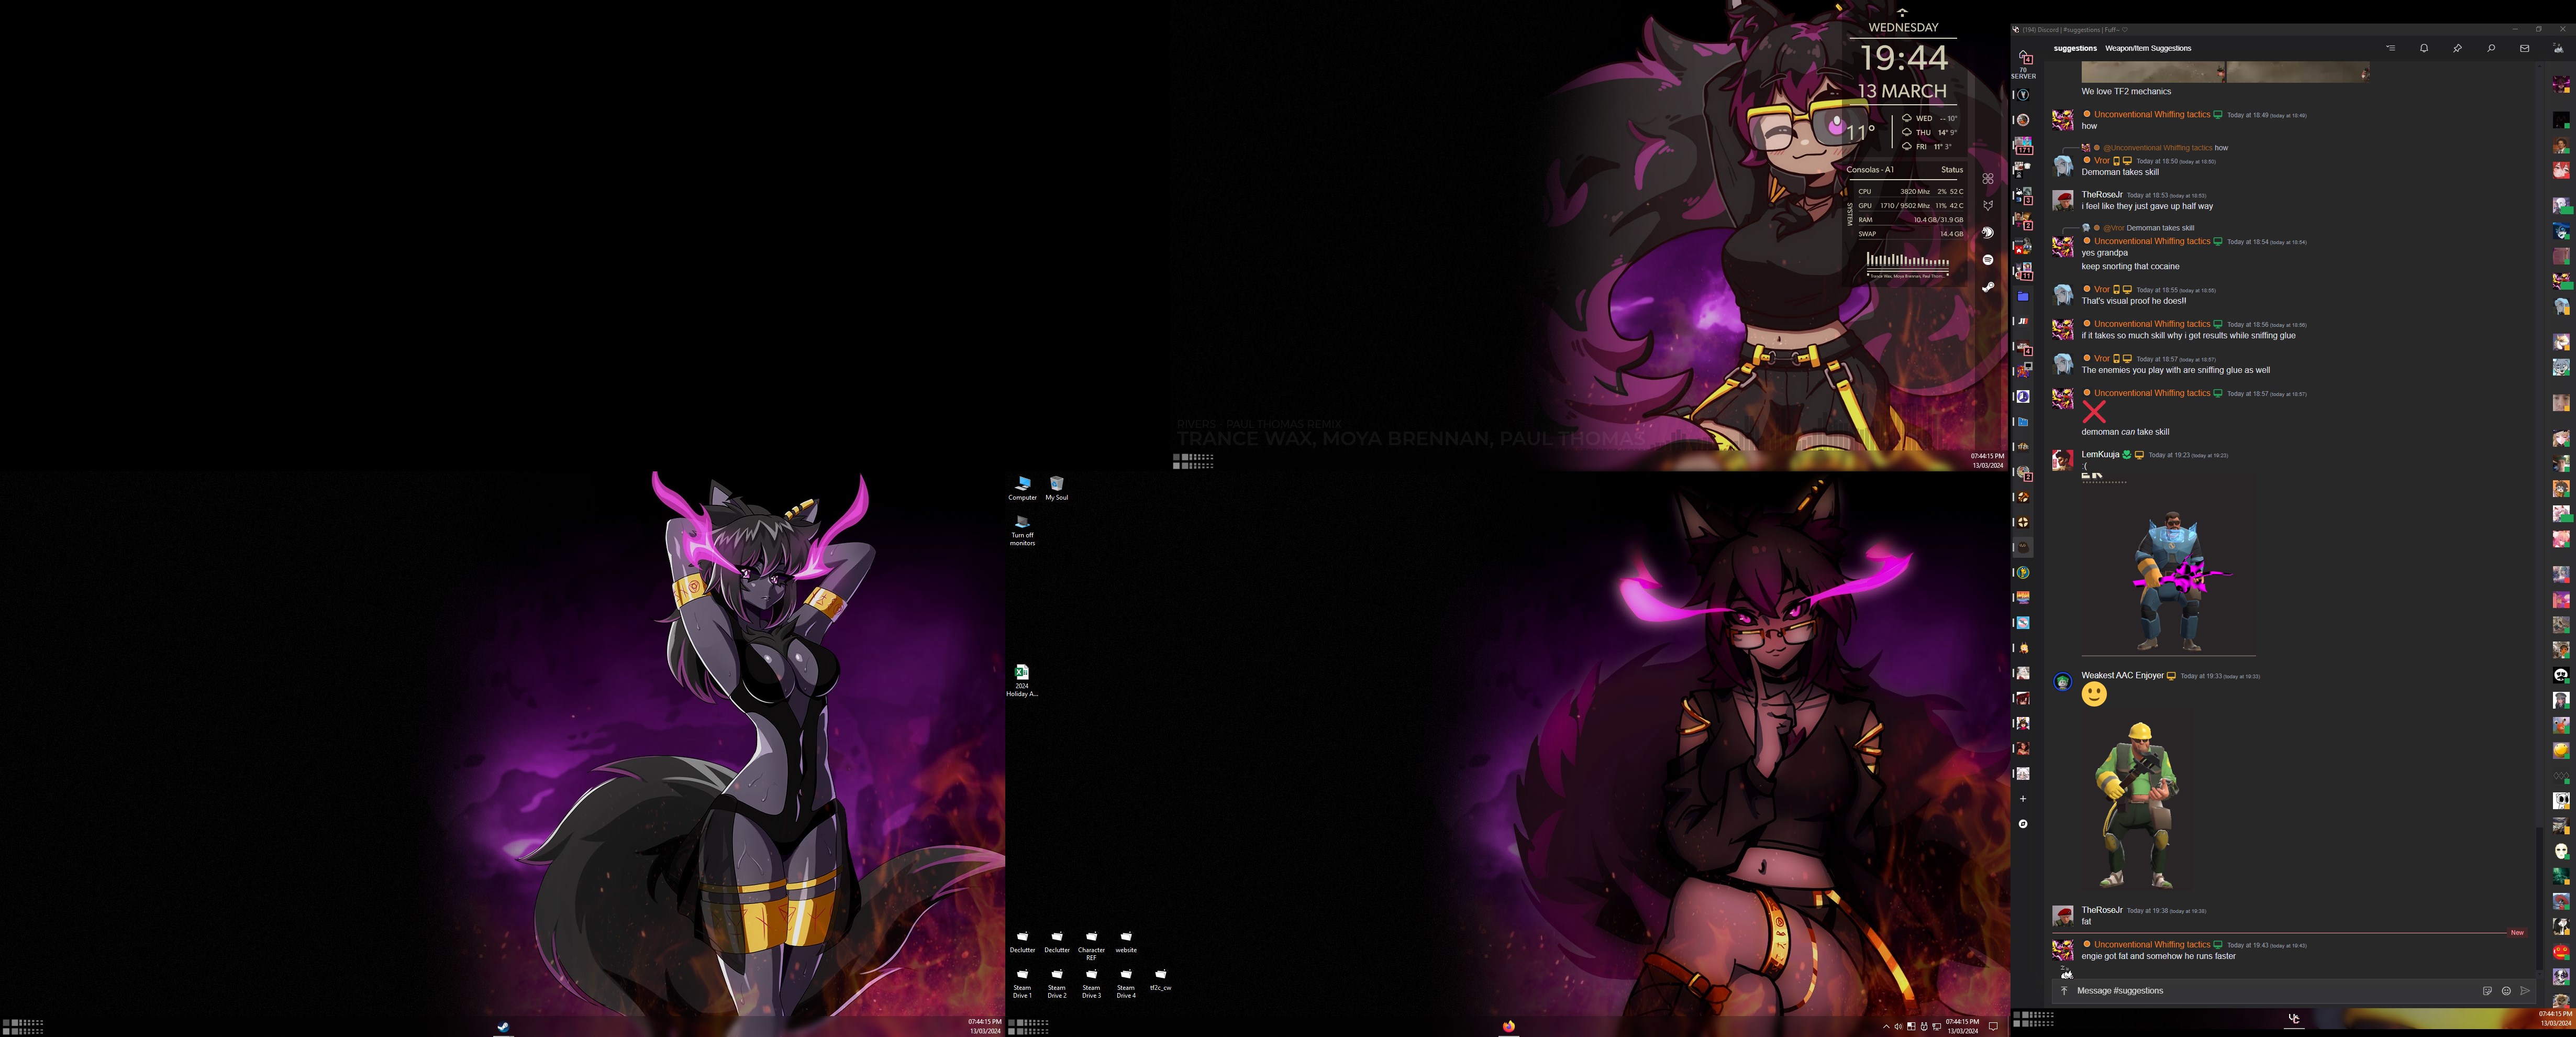Open Discord search magnifier

point(2491,48)
